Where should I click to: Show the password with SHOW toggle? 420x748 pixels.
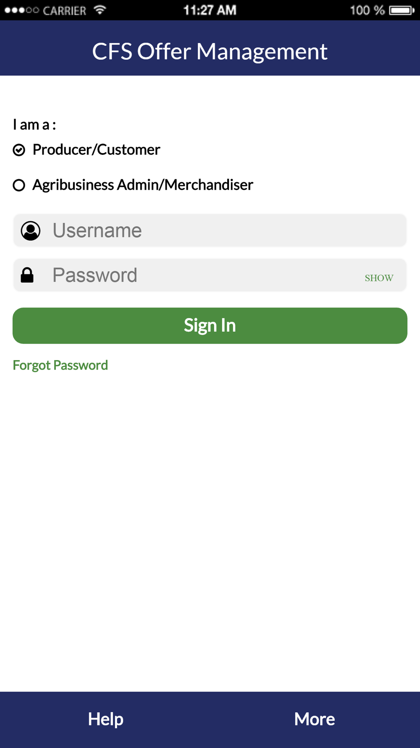pos(379,278)
